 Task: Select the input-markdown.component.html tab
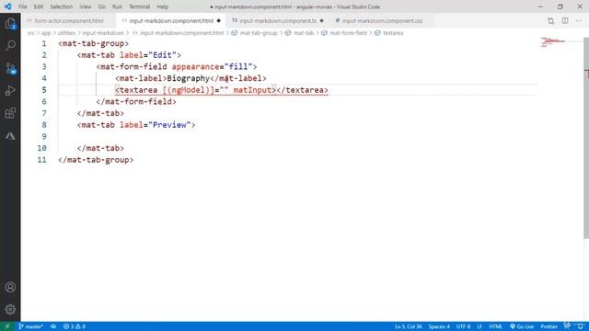(171, 21)
